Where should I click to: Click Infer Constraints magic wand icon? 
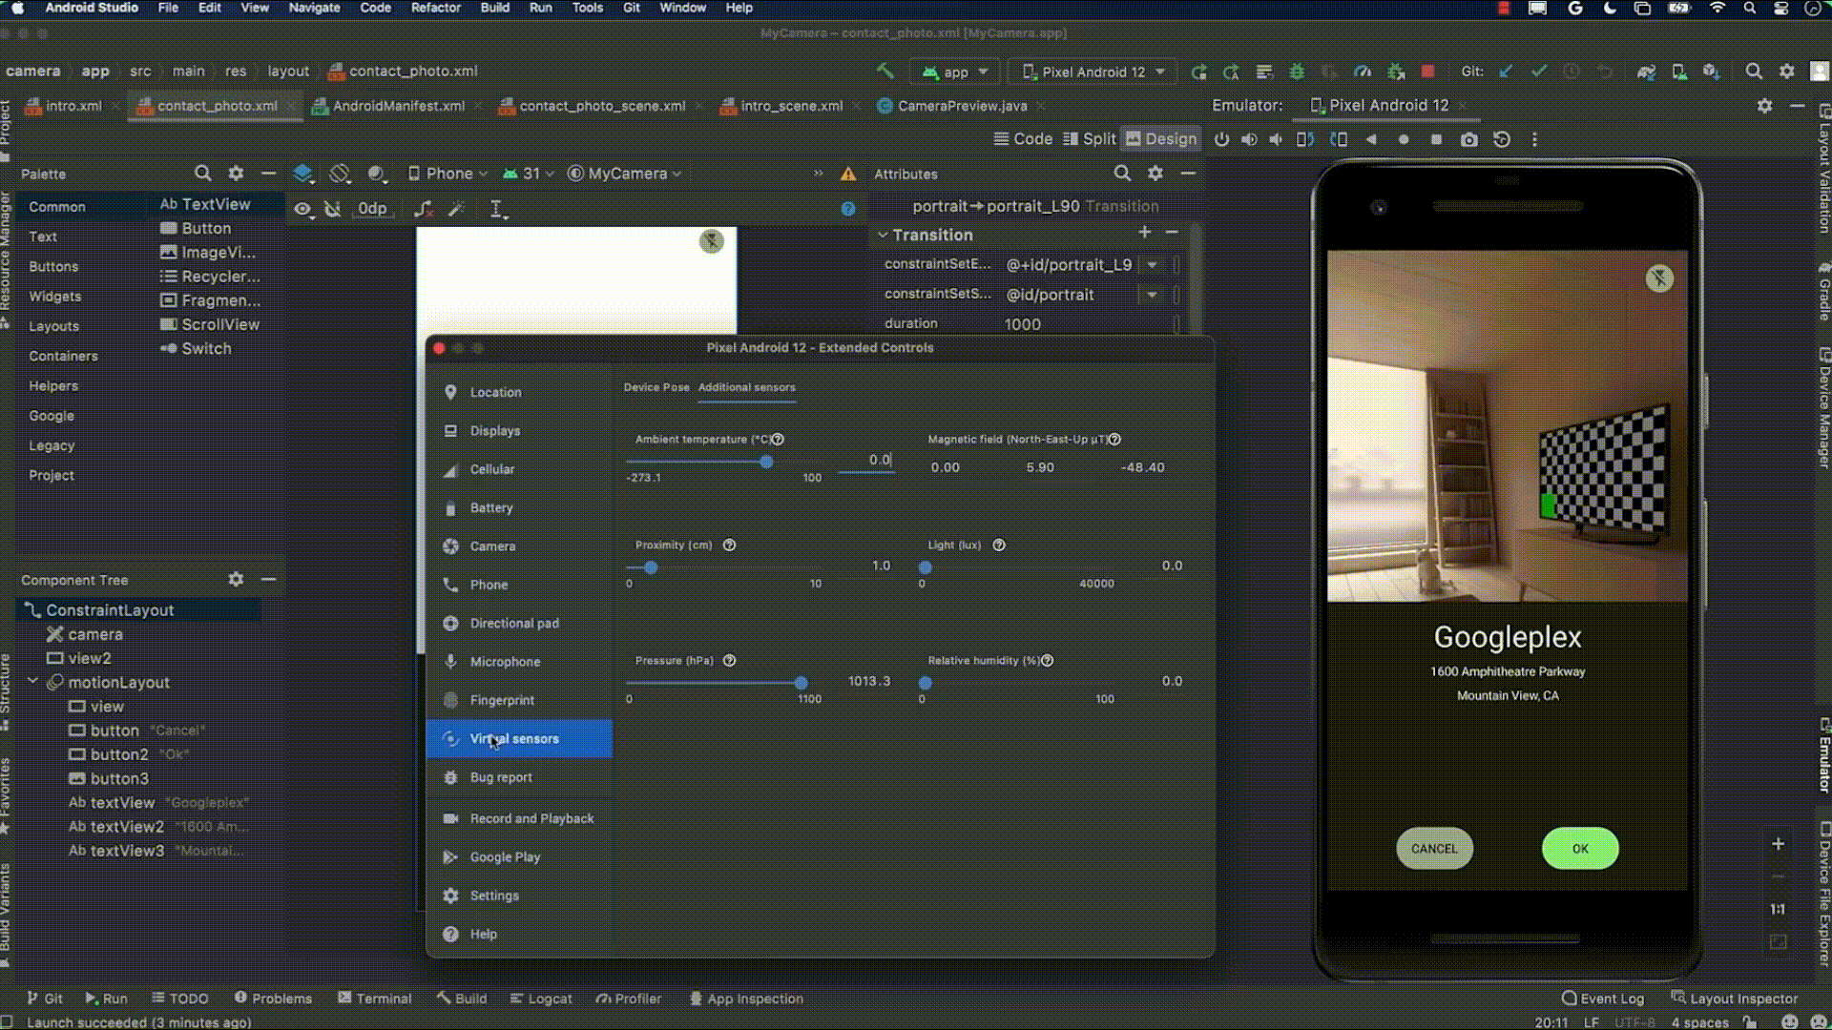point(456,209)
